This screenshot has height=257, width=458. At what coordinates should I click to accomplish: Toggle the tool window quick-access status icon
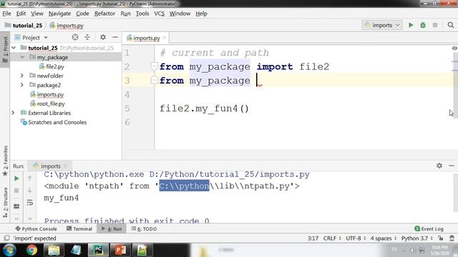coord(7,238)
